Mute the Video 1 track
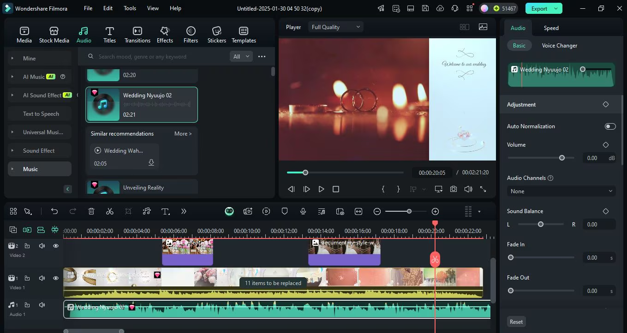The height and width of the screenshot is (333, 627). (x=42, y=278)
